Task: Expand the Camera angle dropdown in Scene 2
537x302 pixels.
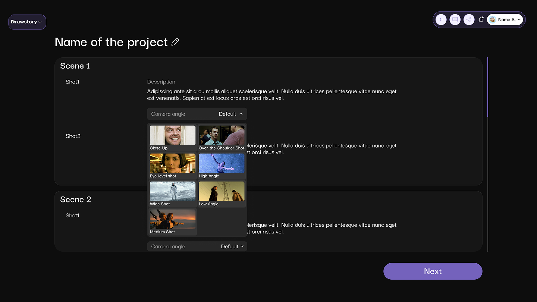Action: coord(197,246)
